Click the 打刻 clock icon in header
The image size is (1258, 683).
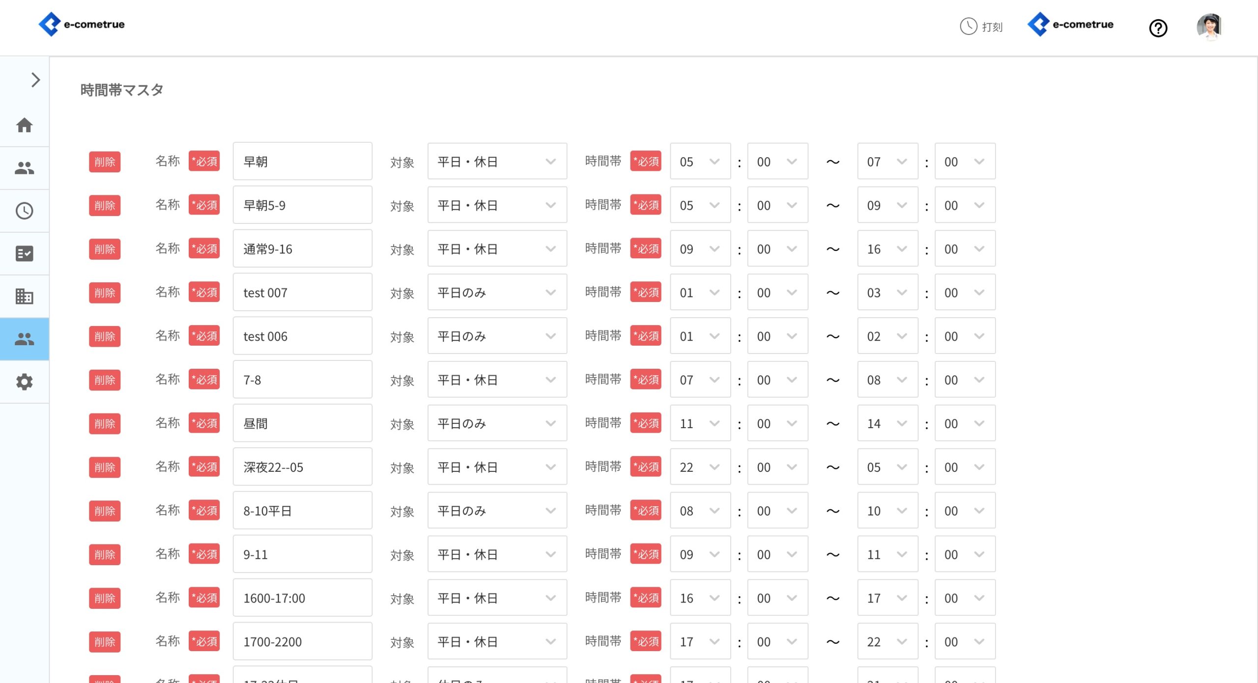pos(969,26)
